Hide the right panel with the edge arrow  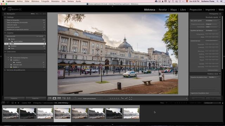(x=224, y=56)
